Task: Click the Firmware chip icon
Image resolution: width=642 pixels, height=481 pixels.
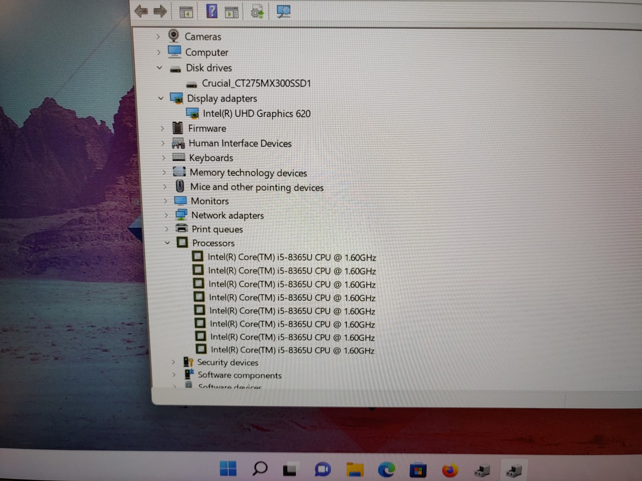Action: [177, 128]
